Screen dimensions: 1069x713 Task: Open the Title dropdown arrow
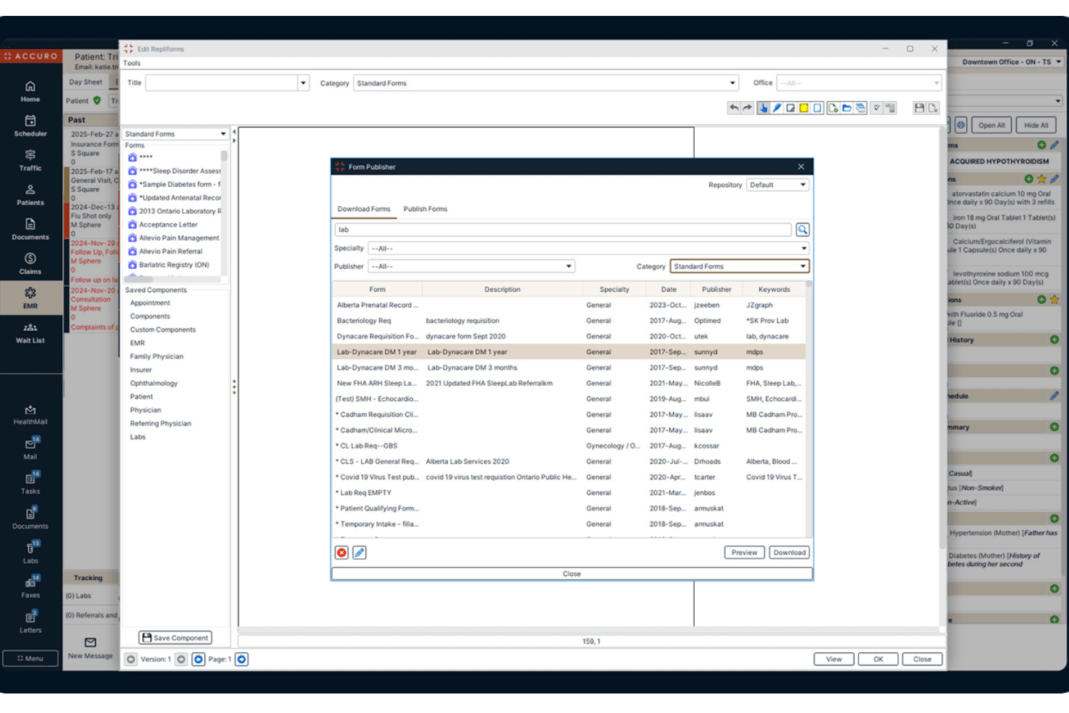tap(303, 83)
